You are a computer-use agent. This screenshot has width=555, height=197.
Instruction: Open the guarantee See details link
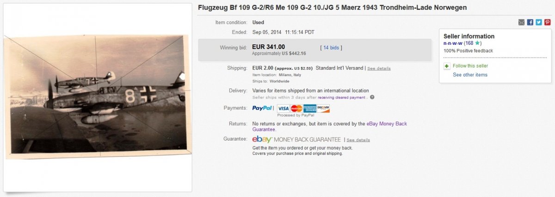coord(358,140)
